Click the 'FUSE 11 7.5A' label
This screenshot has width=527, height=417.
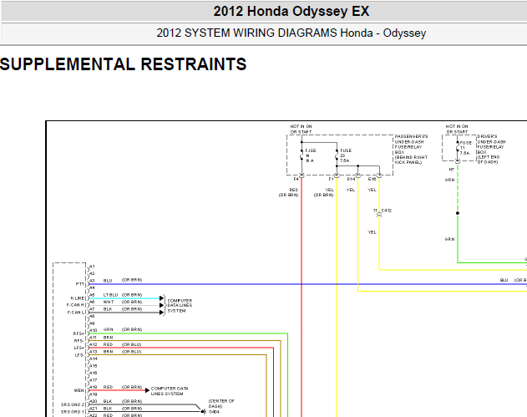(465, 148)
